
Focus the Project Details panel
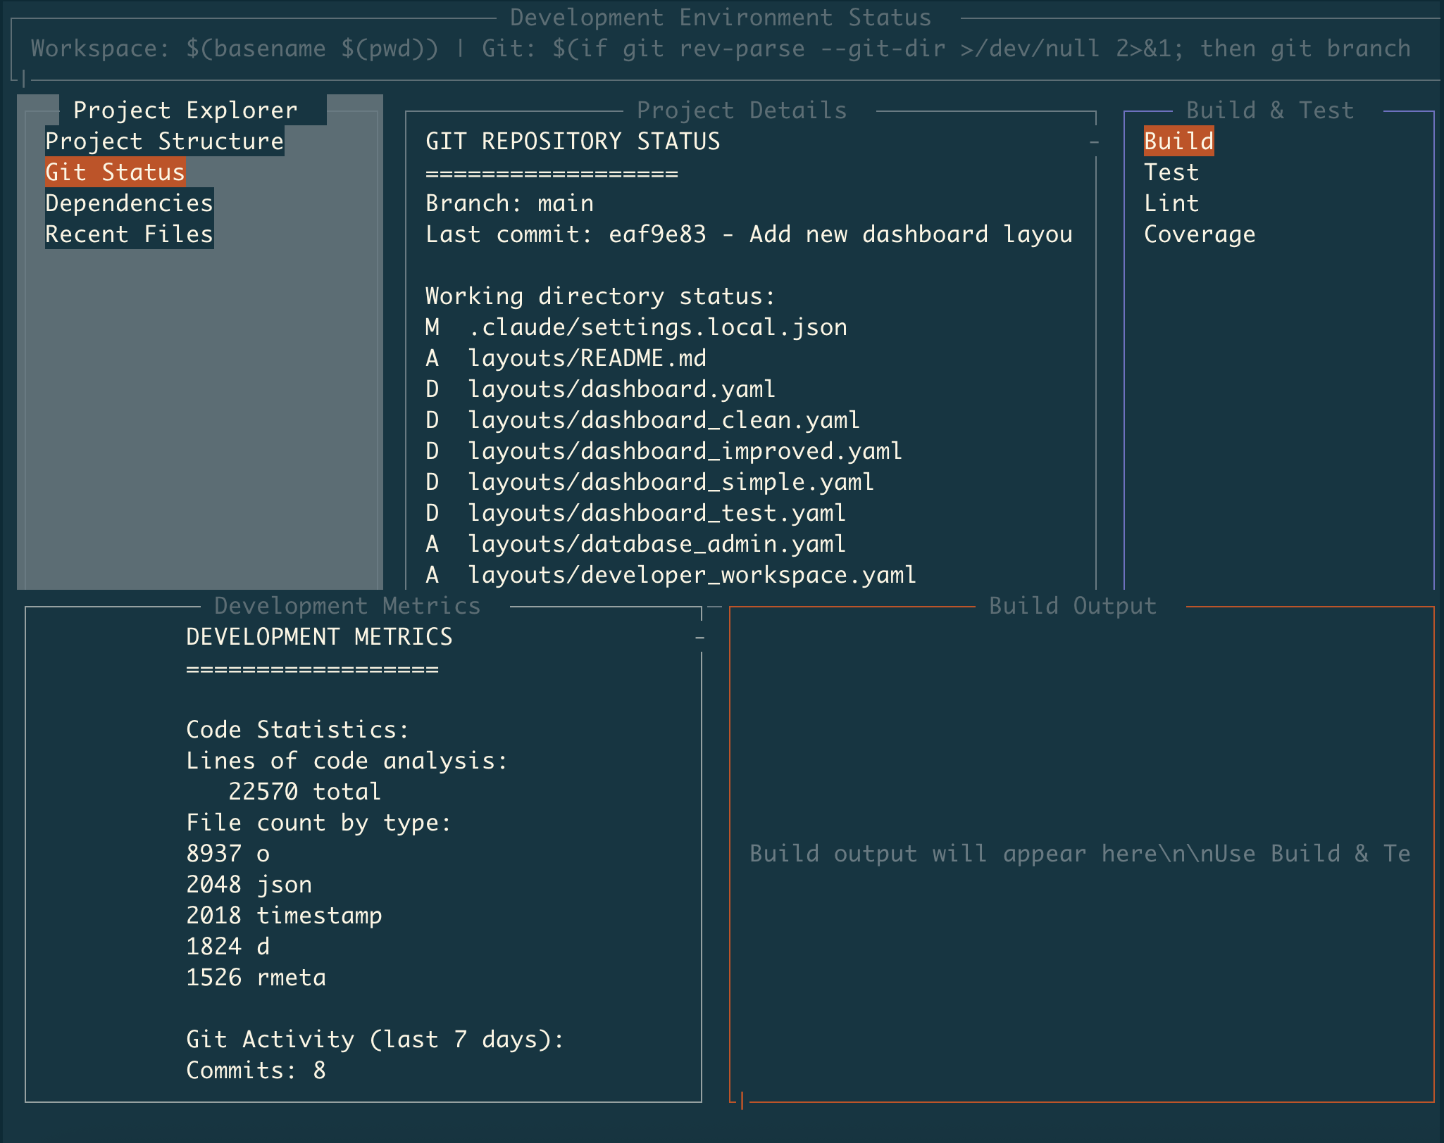[x=740, y=109]
